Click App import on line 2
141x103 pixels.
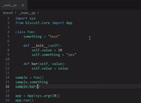[69, 23]
